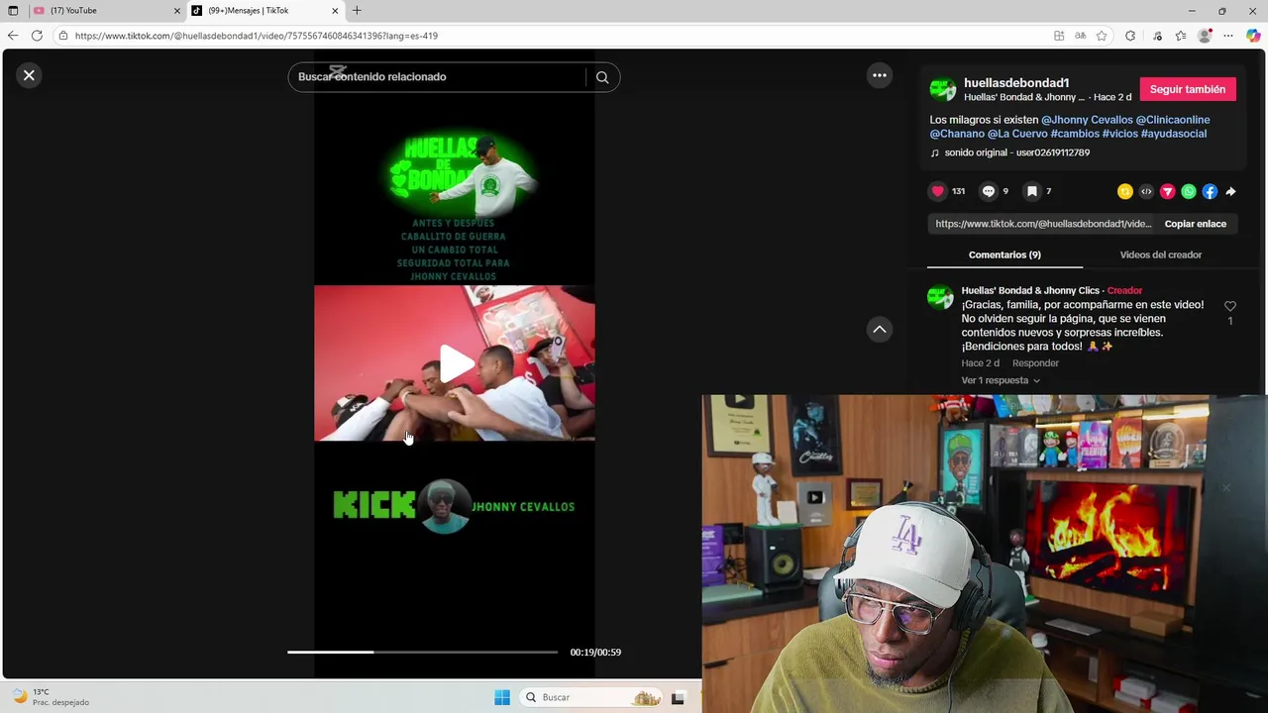
Task: Open @Clinicaonline mention
Action: tap(1173, 120)
